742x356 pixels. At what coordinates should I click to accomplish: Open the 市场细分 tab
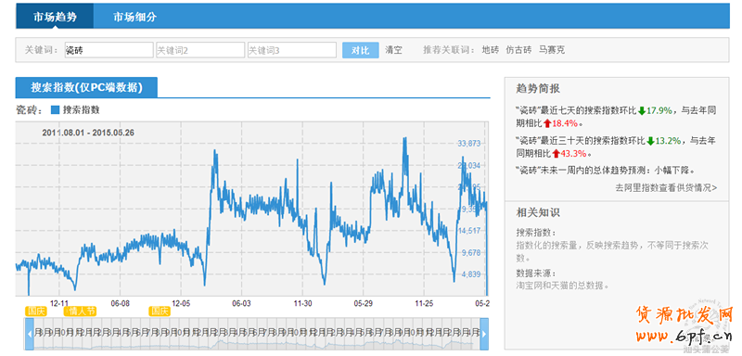click(134, 17)
